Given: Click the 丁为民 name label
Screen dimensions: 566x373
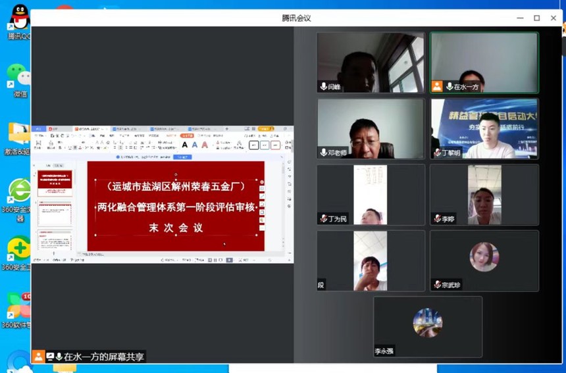Looking at the screenshot, I should click(x=337, y=218).
